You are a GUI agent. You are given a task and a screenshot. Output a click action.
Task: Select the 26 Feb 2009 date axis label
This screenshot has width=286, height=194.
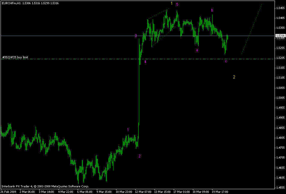pos(9,192)
